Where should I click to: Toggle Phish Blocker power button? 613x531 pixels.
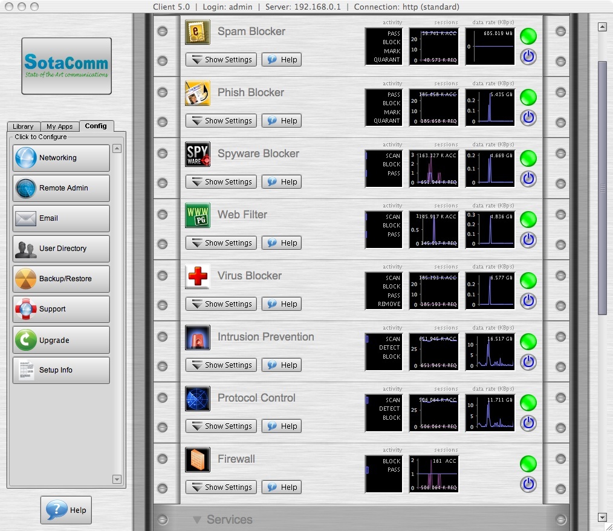tap(528, 118)
